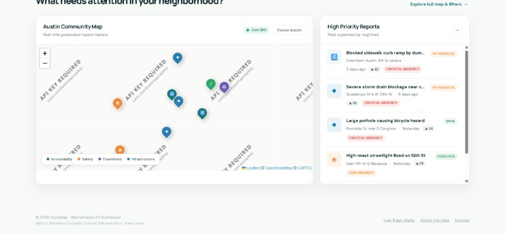The image size is (506, 234).
Task: Click Downtown Austin, 8th & Lavaca location text
Action: pyautogui.click(x=374, y=61)
